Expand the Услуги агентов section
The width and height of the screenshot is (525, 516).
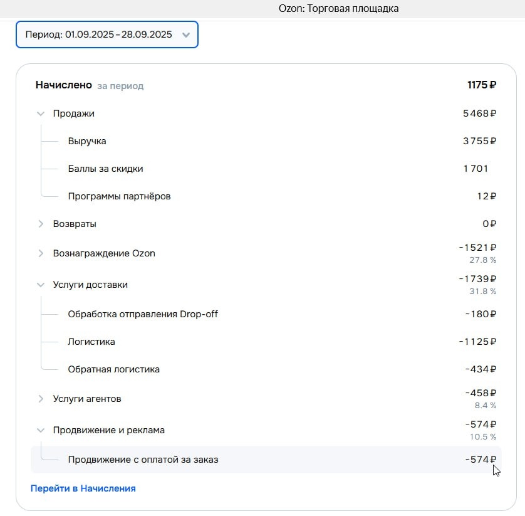pyautogui.click(x=41, y=398)
